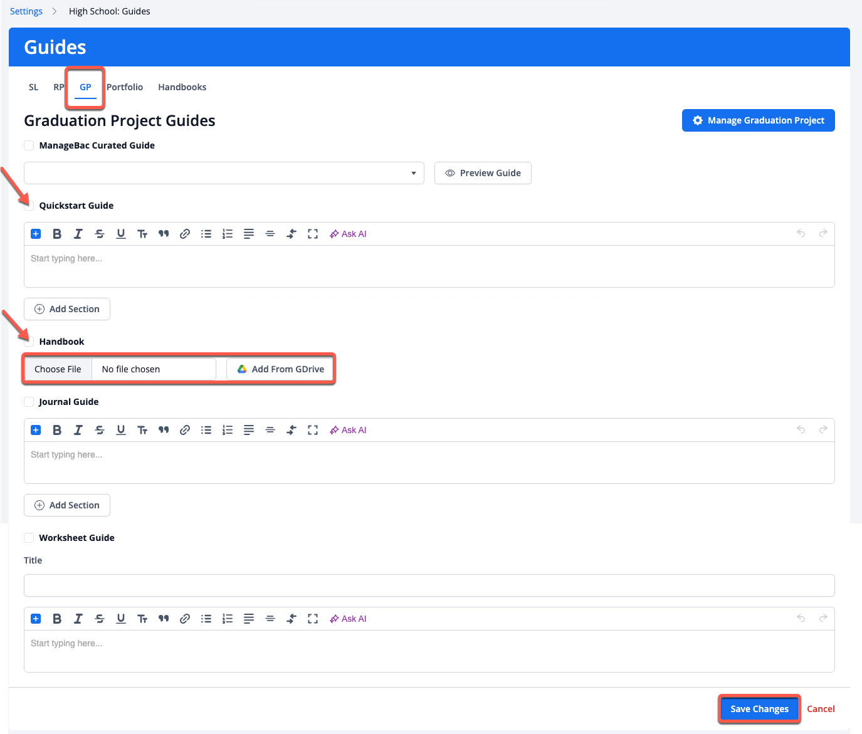Add numbered list in Worksheet Guide editor

(228, 619)
